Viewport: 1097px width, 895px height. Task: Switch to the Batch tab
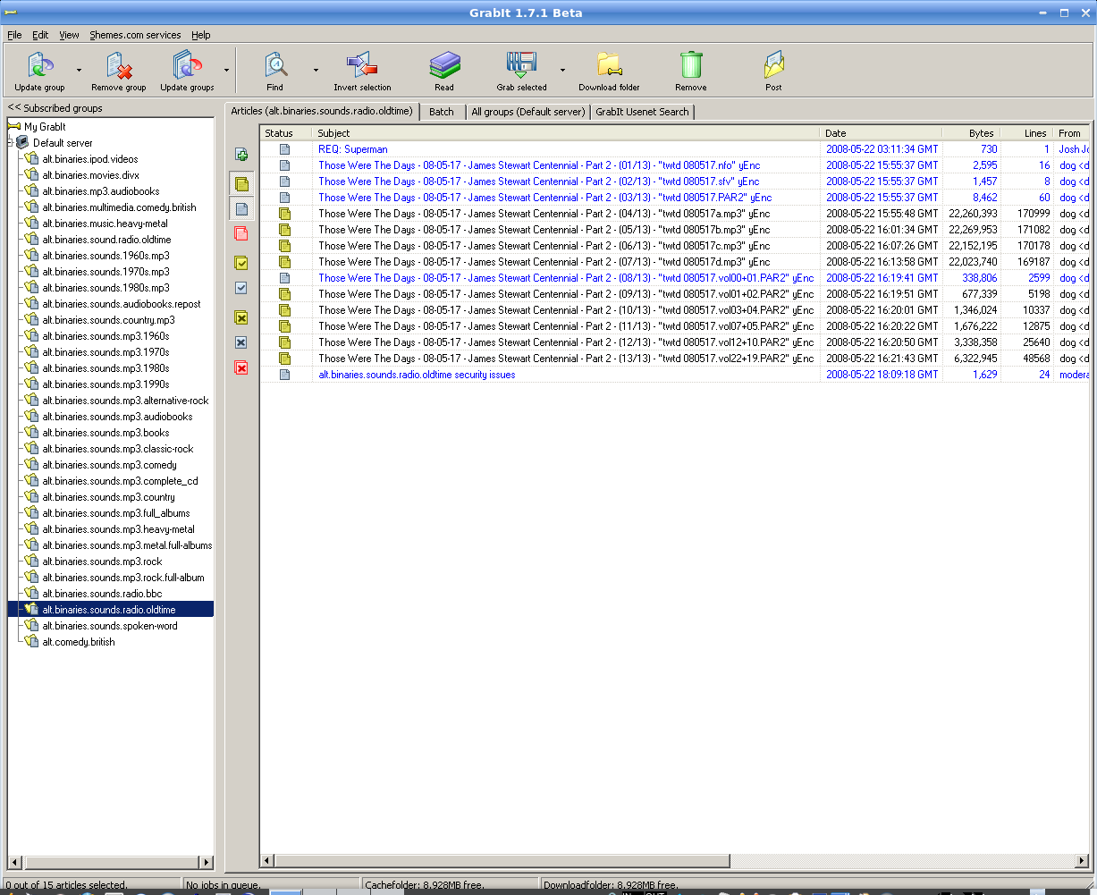(442, 112)
